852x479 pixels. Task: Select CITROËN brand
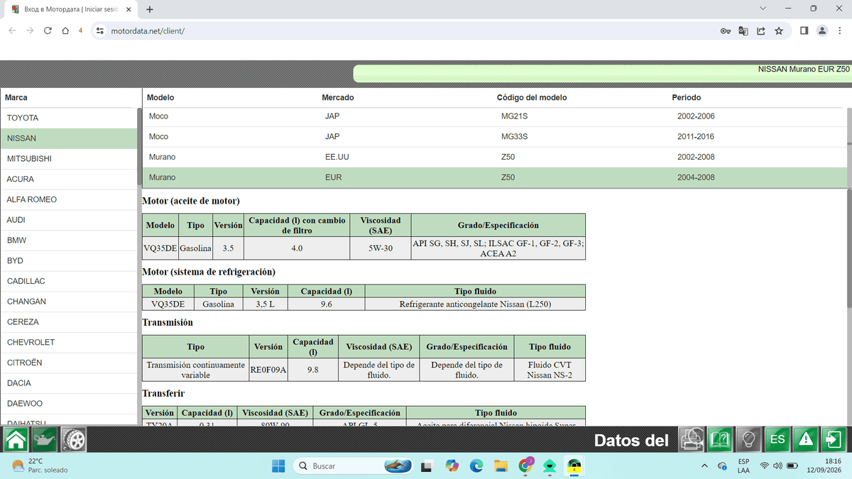pos(68,363)
